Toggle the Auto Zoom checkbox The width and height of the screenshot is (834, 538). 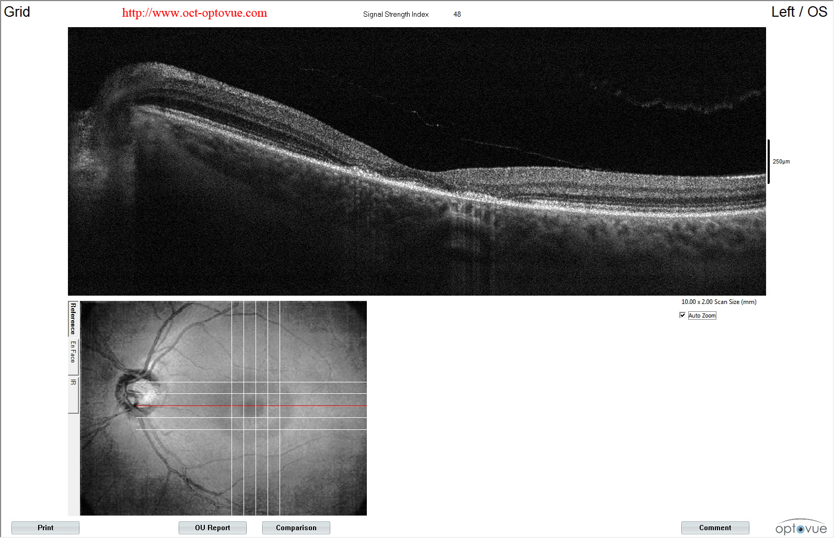682,315
